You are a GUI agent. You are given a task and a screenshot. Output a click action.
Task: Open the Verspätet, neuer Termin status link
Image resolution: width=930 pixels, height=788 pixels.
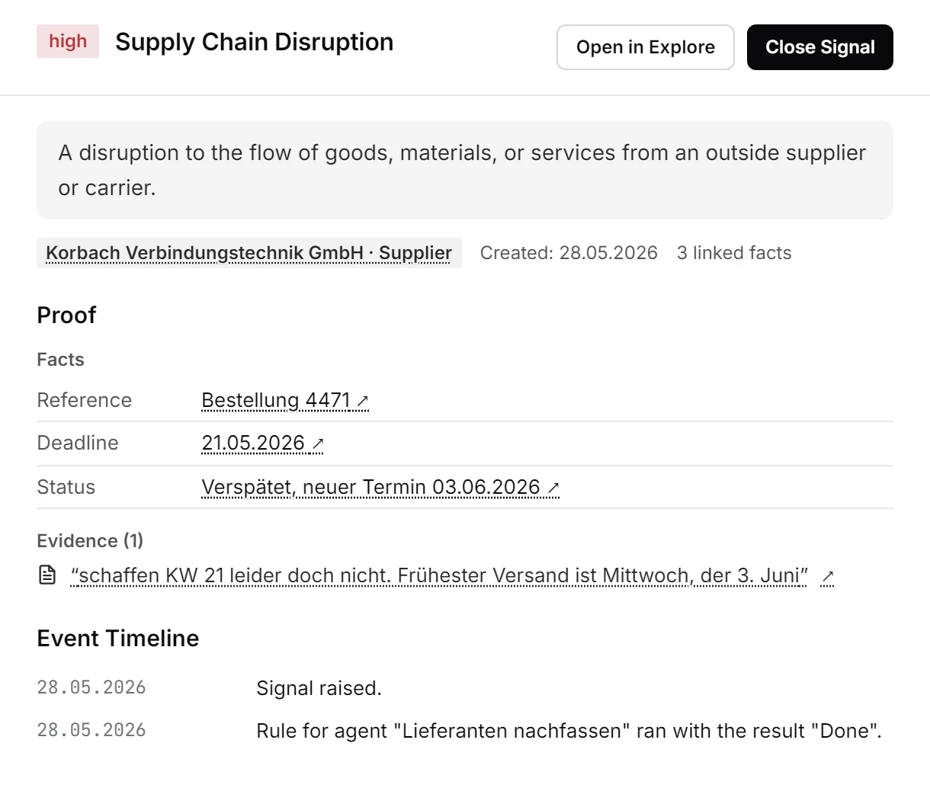[x=370, y=487]
